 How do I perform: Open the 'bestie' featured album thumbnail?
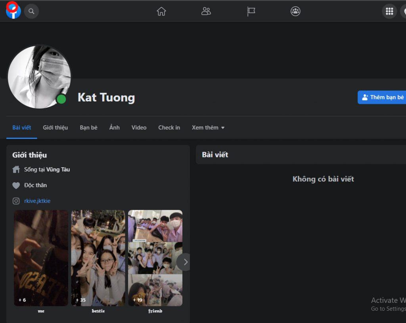98,258
